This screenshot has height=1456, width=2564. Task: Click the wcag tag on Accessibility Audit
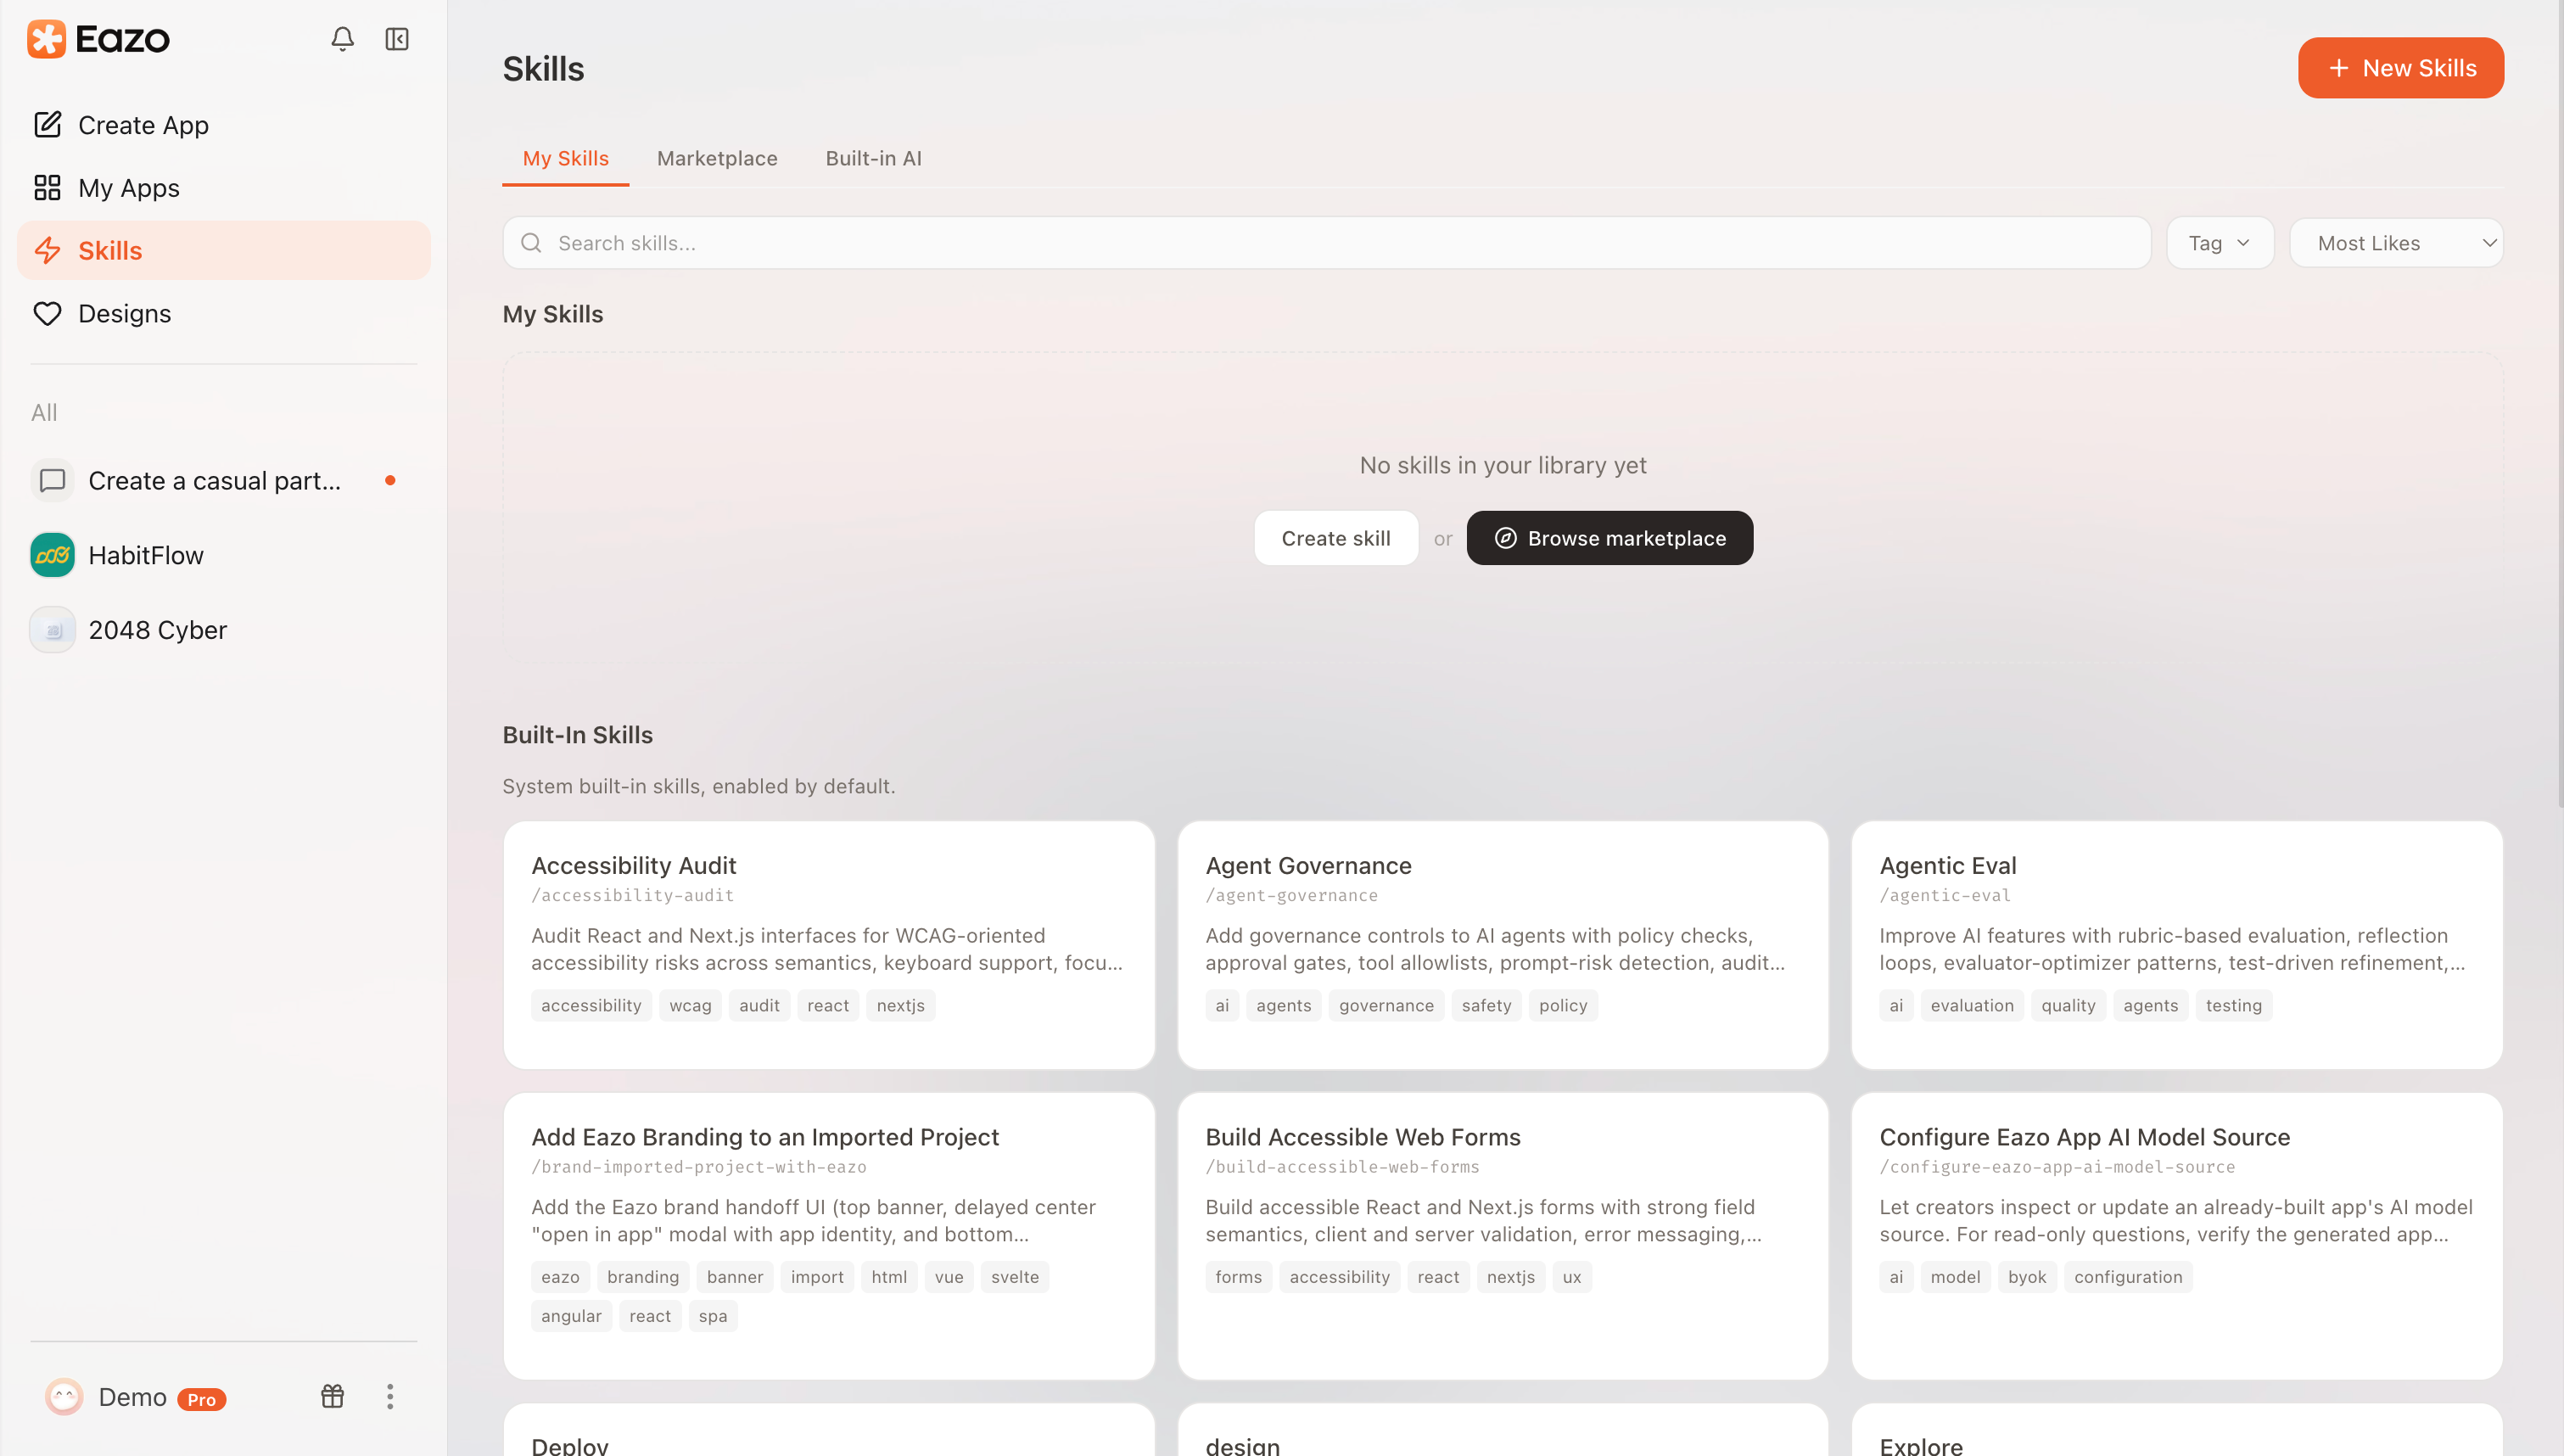[x=690, y=1005]
